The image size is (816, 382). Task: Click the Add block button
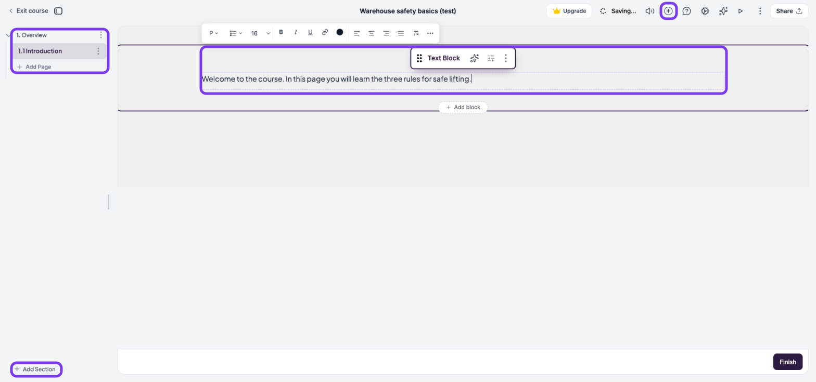coord(463,107)
